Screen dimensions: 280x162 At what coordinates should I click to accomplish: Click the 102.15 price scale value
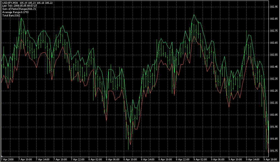click(274, 103)
